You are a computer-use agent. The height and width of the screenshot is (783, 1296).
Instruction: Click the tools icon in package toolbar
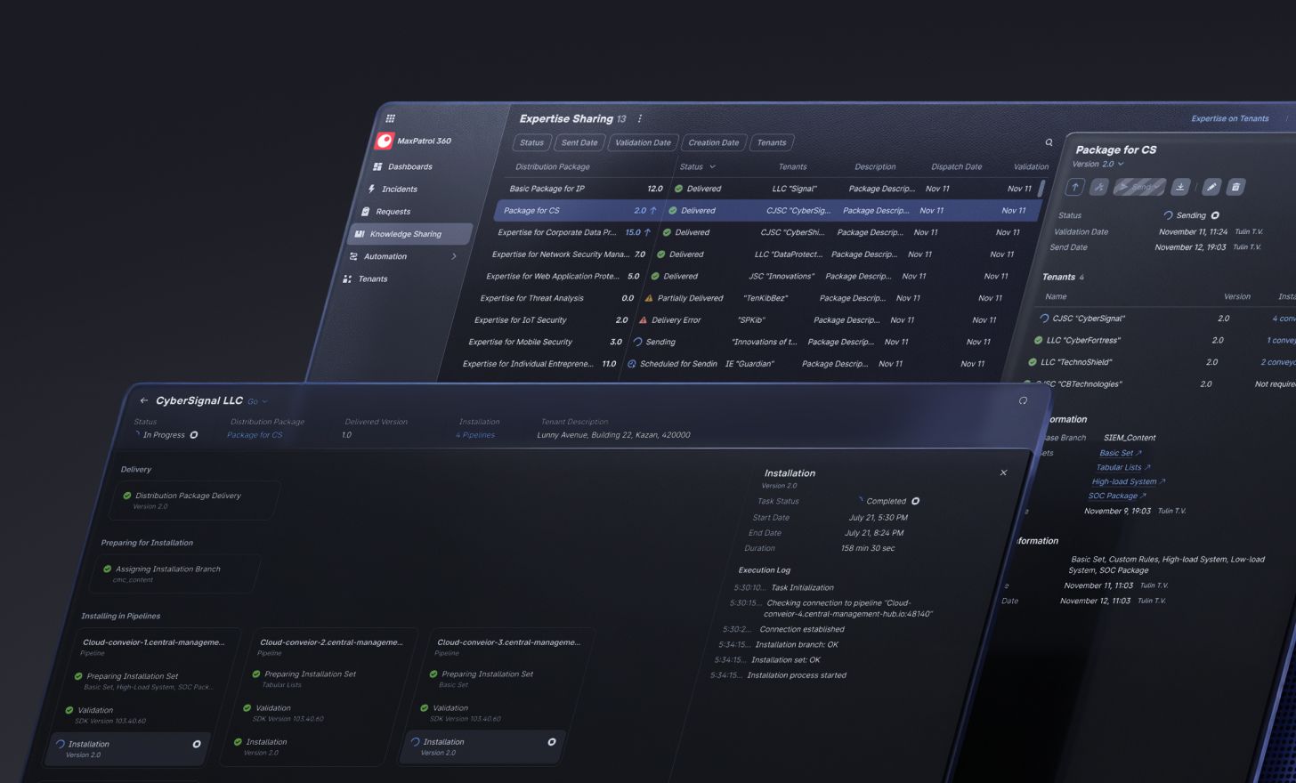pyautogui.click(x=1099, y=187)
